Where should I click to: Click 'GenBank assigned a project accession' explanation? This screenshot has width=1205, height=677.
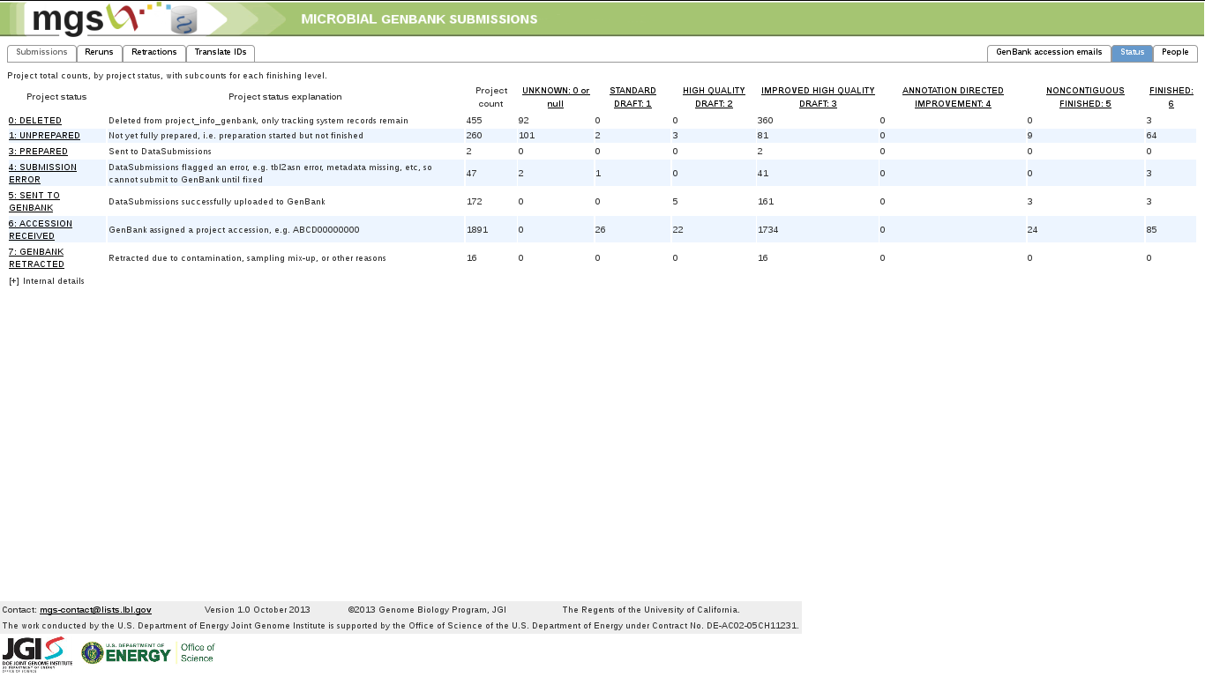click(234, 230)
